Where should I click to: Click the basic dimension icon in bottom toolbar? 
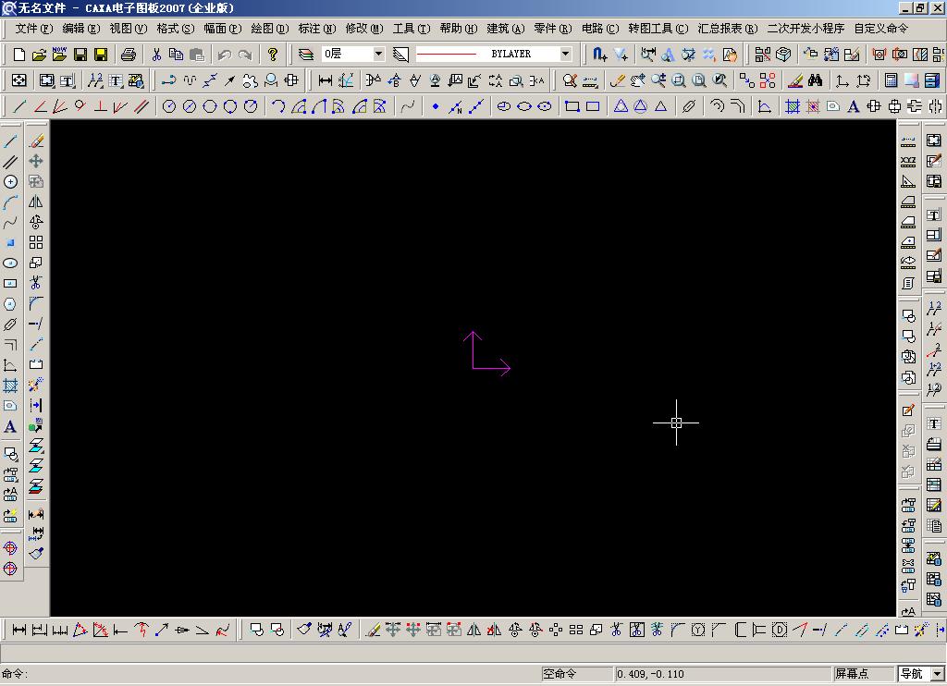point(18,631)
